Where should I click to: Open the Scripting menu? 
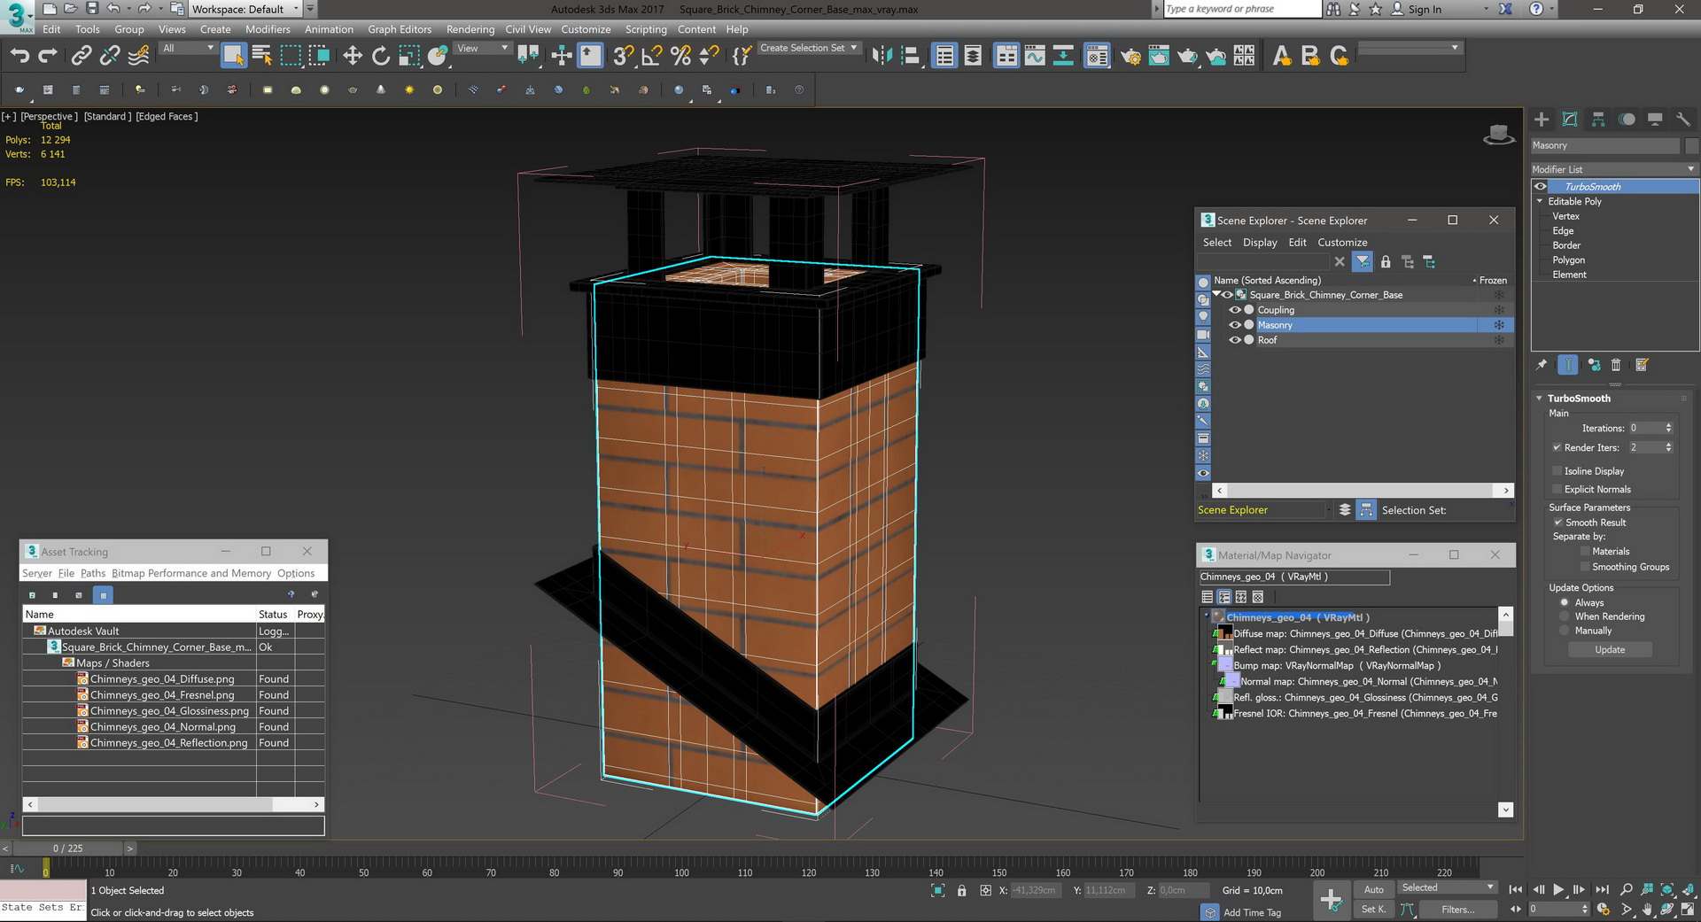click(646, 29)
